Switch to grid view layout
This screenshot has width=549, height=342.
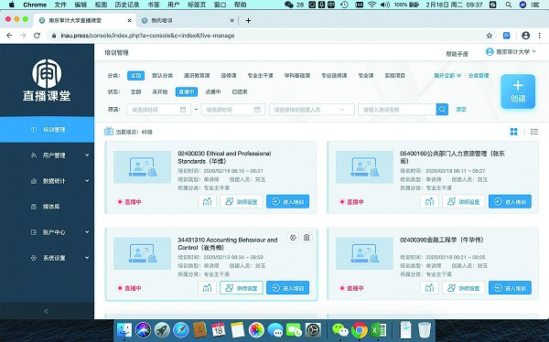coord(513,132)
